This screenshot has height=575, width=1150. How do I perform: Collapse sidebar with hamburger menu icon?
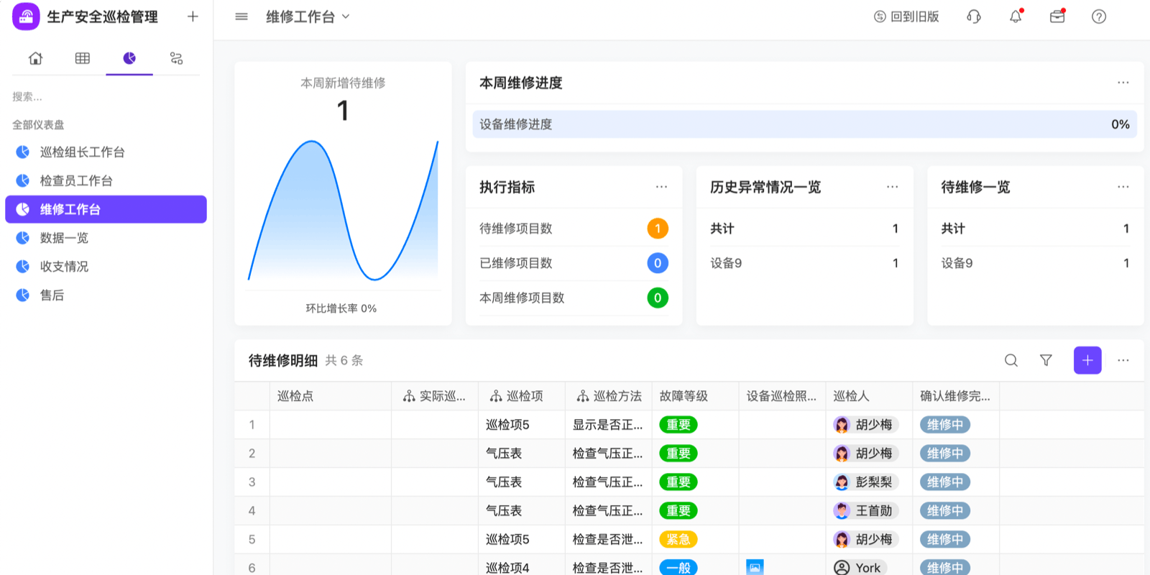coord(241,17)
